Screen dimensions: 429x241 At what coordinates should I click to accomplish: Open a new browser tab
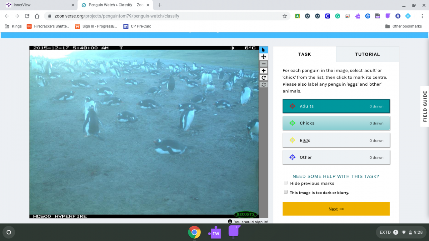coord(160,5)
